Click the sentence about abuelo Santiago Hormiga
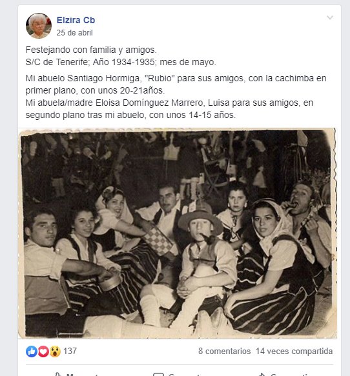The width and height of the screenshot is (350, 376). pyautogui.click(x=176, y=84)
